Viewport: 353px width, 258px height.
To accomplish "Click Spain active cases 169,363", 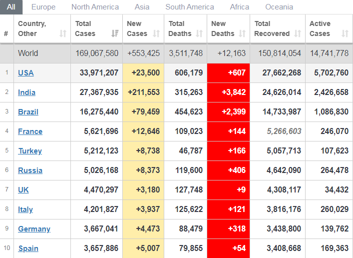I will tap(335, 248).
